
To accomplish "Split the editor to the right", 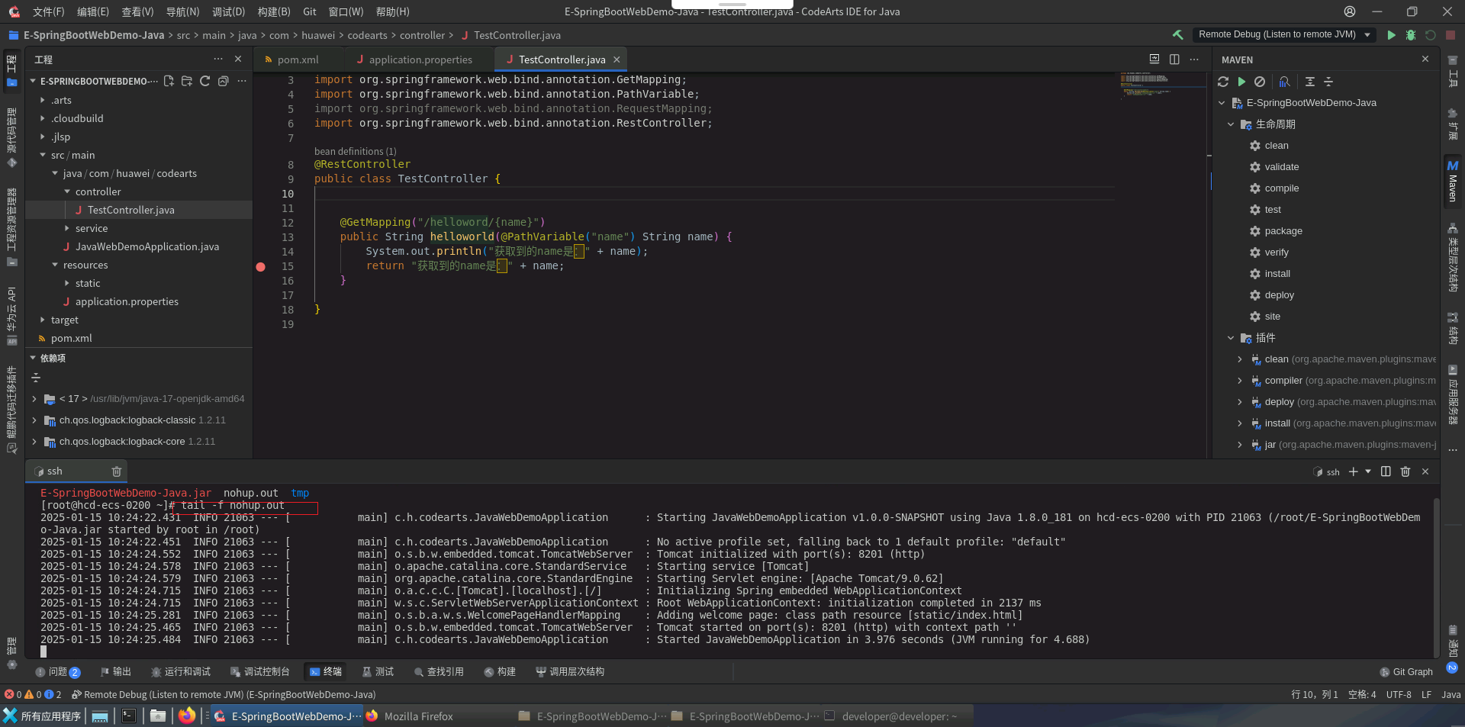I will (1174, 60).
